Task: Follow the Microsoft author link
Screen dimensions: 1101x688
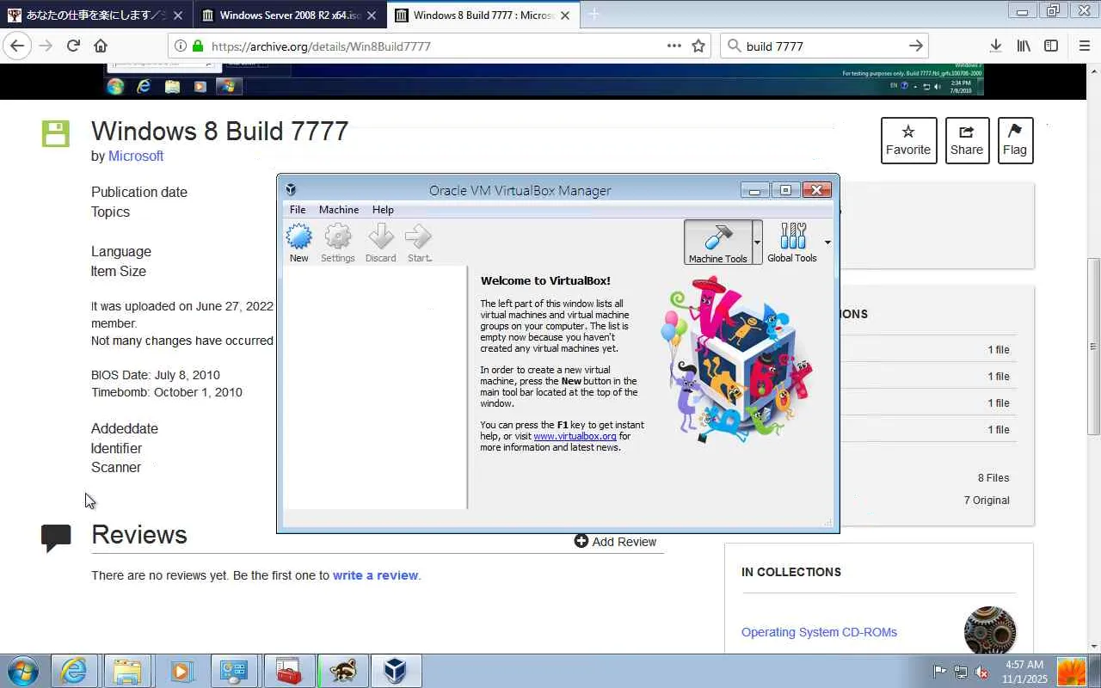Action: coord(136,156)
